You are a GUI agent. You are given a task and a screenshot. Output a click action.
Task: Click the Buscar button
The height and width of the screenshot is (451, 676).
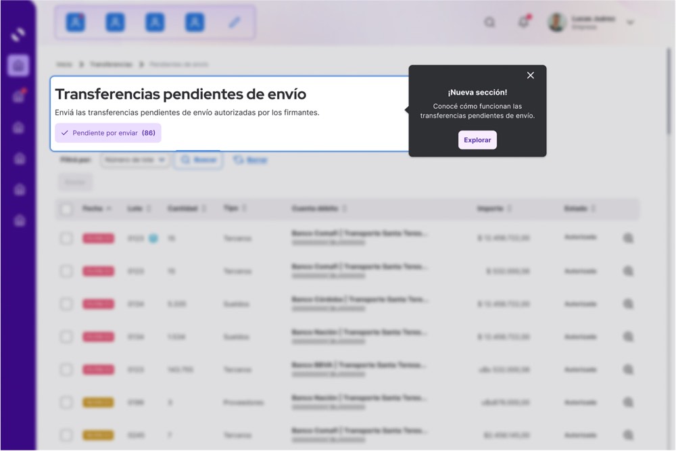click(x=198, y=160)
